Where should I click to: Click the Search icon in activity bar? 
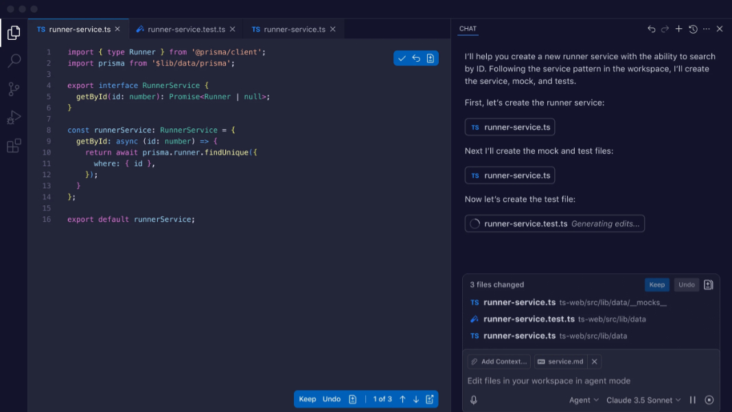(x=14, y=61)
